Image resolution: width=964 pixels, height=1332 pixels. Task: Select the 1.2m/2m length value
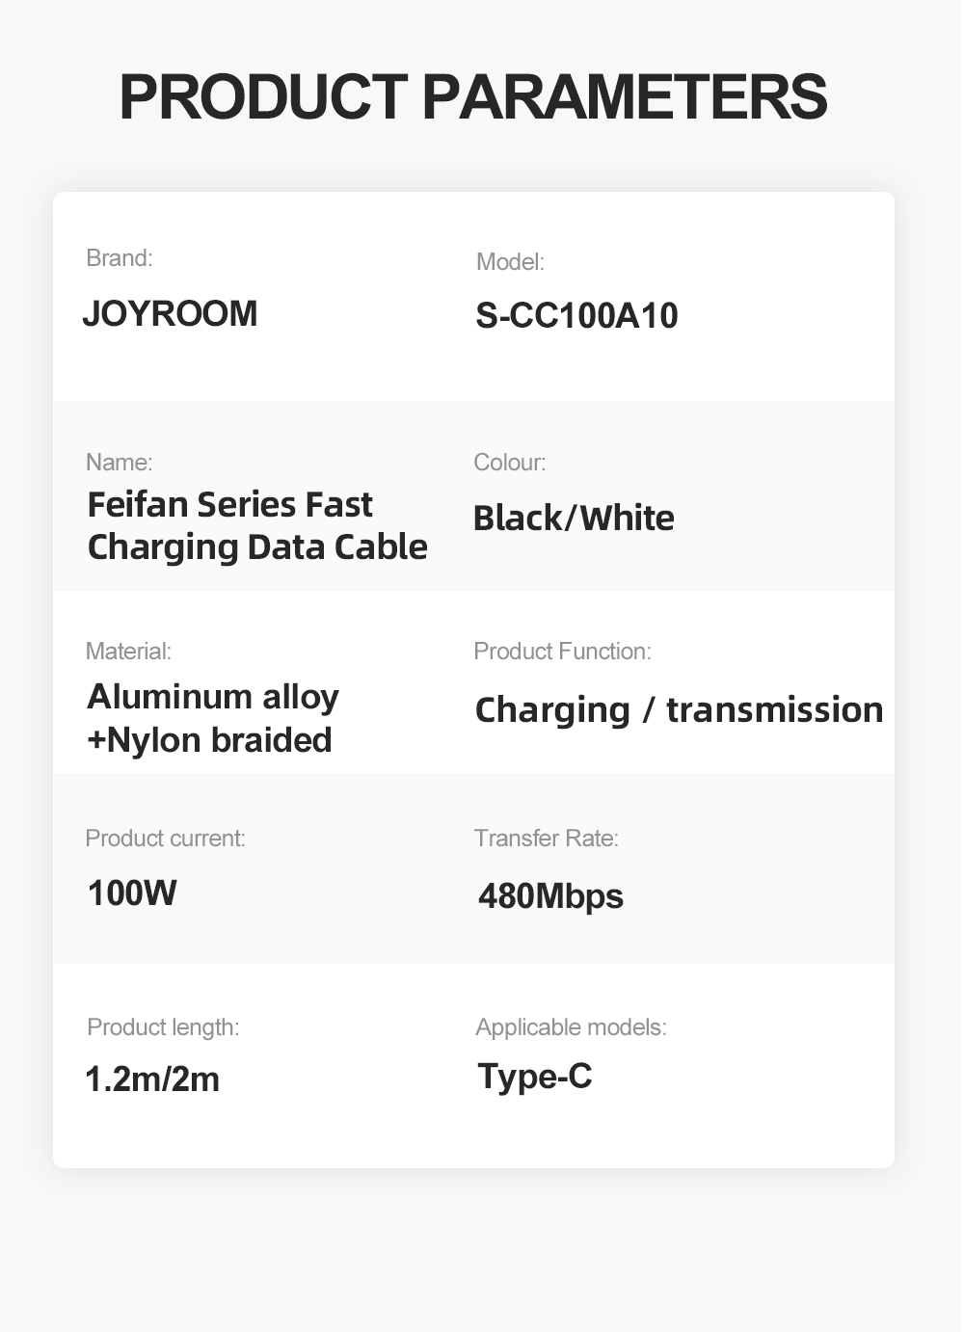coord(152,1079)
